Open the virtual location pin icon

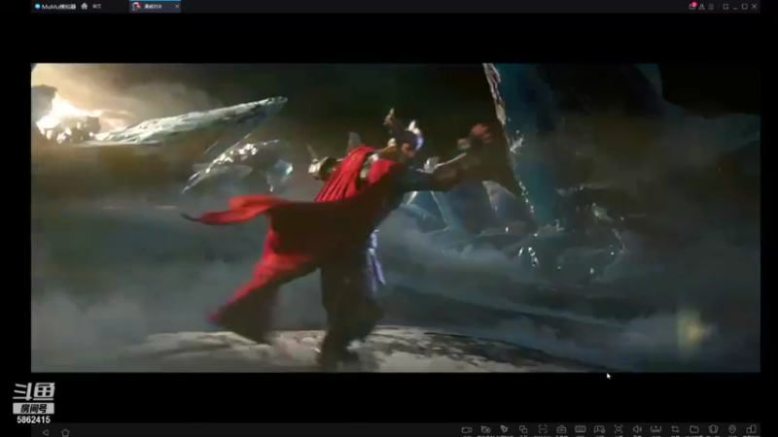pyautogui.click(x=732, y=429)
